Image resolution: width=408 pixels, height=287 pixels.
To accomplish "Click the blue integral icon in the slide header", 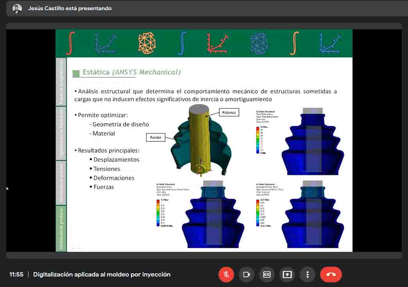I will click(182, 43).
